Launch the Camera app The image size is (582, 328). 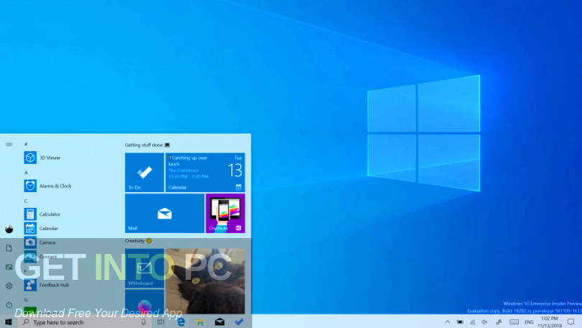(40, 242)
